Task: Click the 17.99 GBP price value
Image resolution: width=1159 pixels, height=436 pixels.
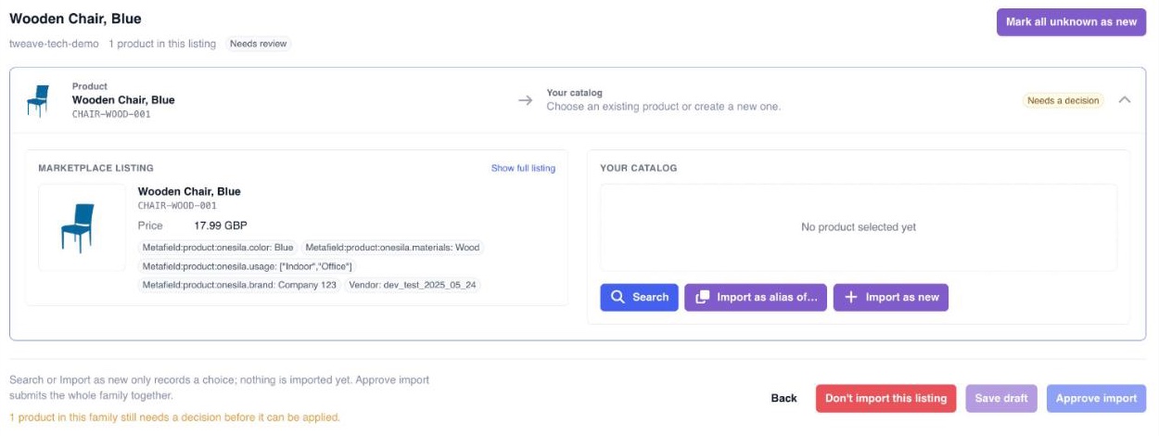Action: click(221, 225)
